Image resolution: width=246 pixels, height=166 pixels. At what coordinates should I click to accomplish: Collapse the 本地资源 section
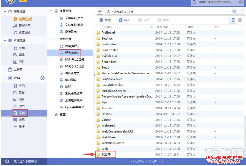coord(5,40)
